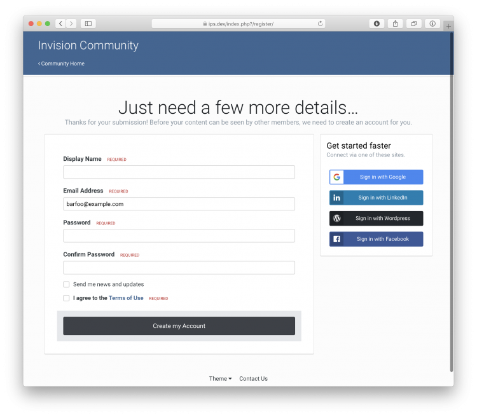
Task: Open Contact Us footer link
Action: (253, 379)
